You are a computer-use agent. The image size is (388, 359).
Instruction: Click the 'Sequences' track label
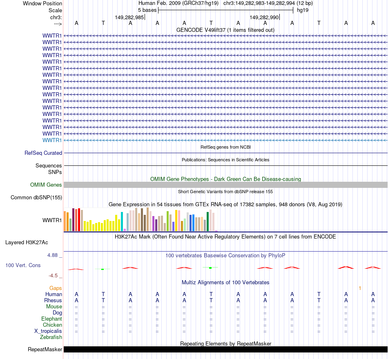[49, 165]
